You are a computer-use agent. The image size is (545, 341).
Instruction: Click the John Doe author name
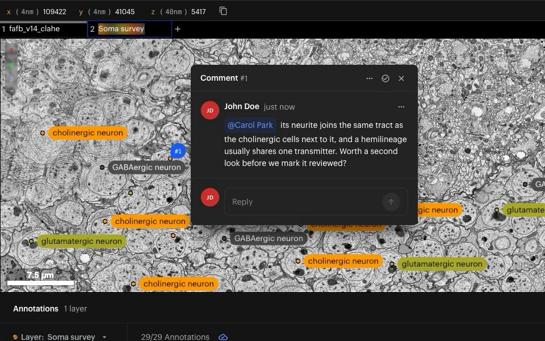pyautogui.click(x=242, y=106)
